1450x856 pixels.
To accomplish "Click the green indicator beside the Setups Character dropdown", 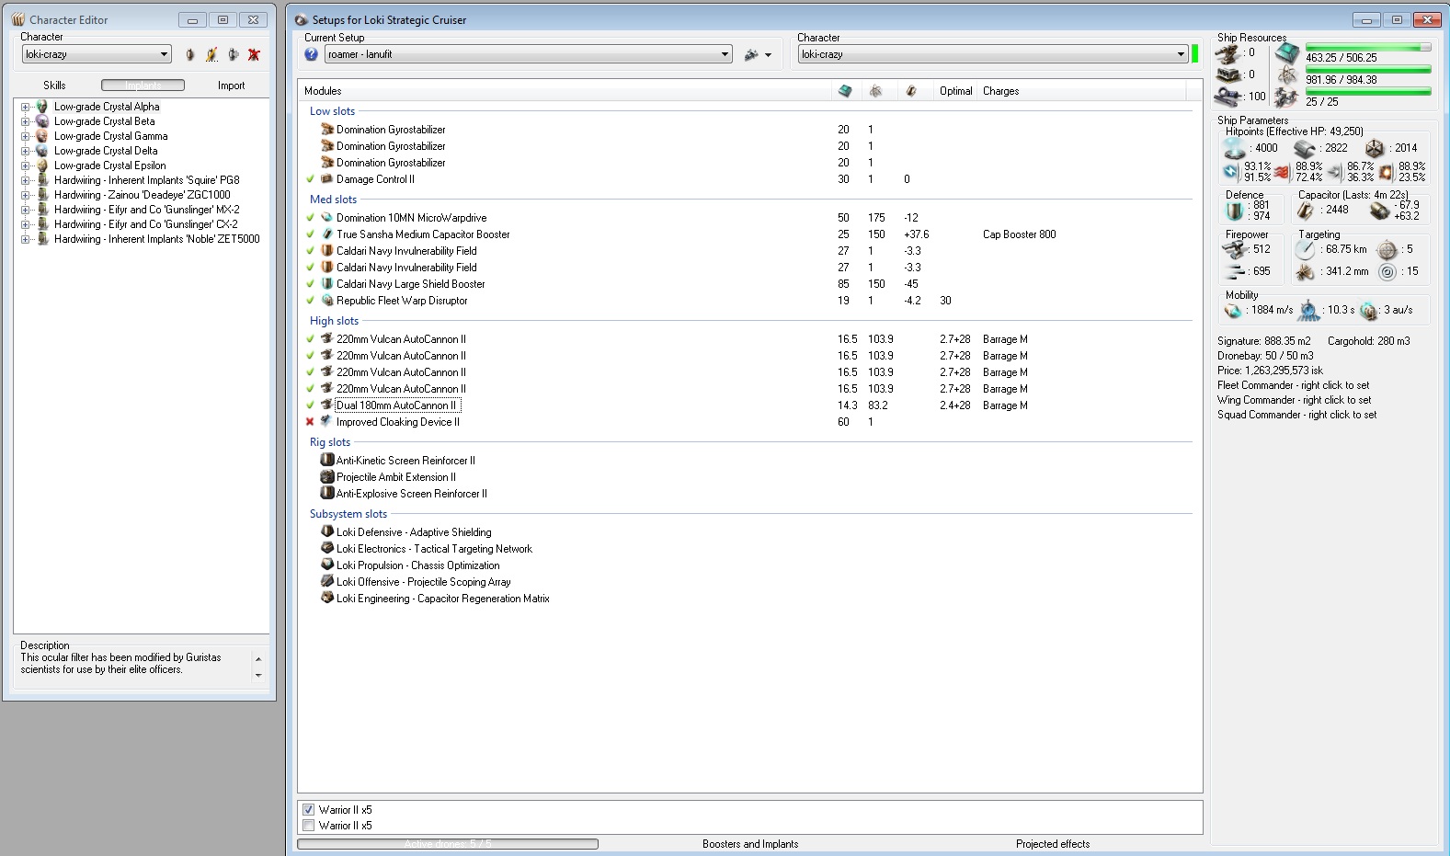I will tap(1195, 54).
